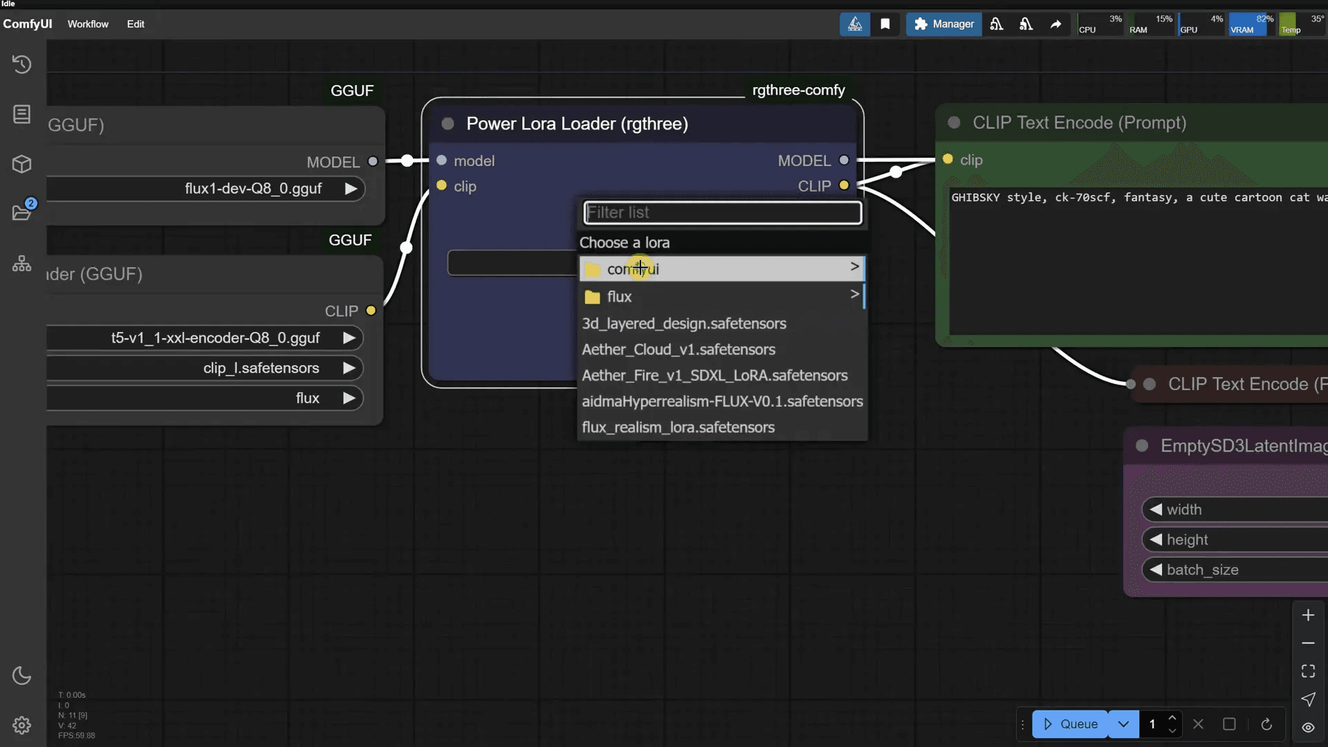The image size is (1328, 747).
Task: Decrease the width value arrow
Action: [x=1156, y=510]
